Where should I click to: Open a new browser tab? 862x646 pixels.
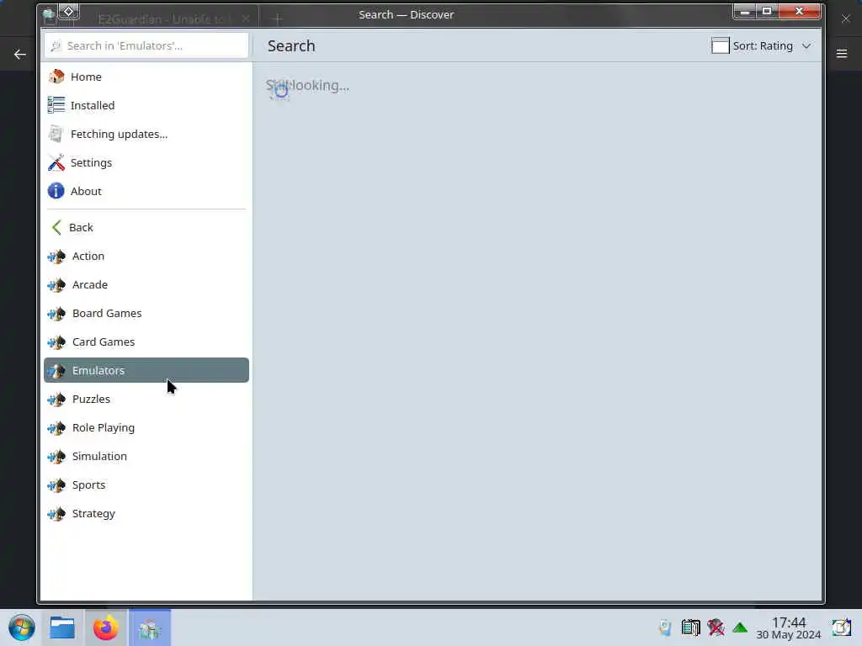(277, 19)
